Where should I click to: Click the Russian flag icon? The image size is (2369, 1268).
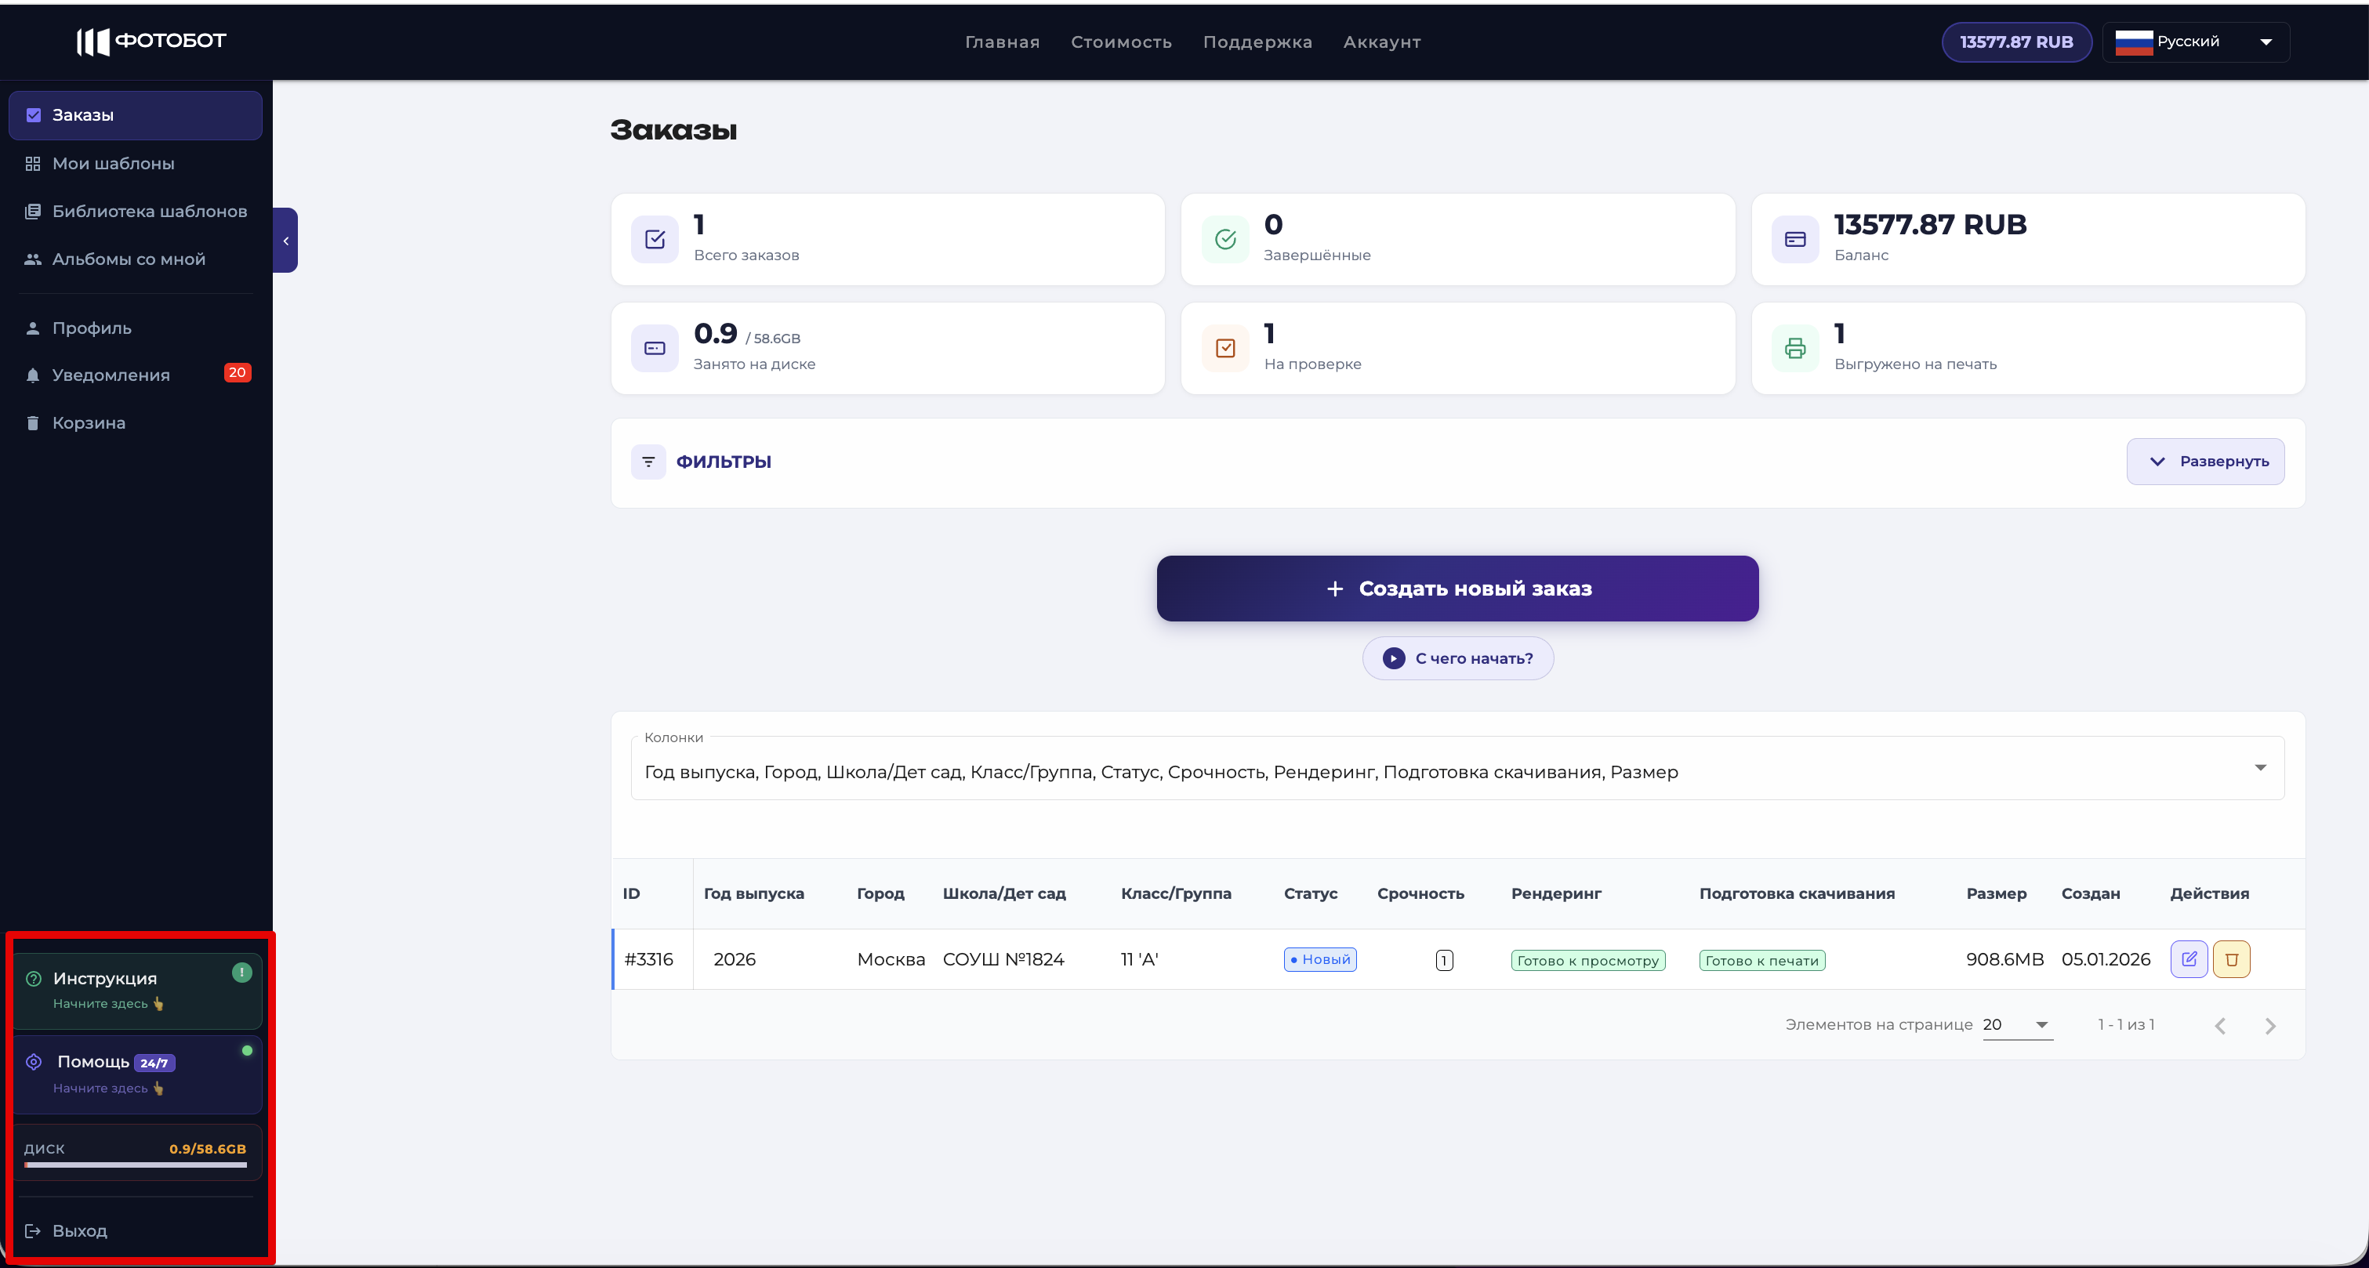2133,42
